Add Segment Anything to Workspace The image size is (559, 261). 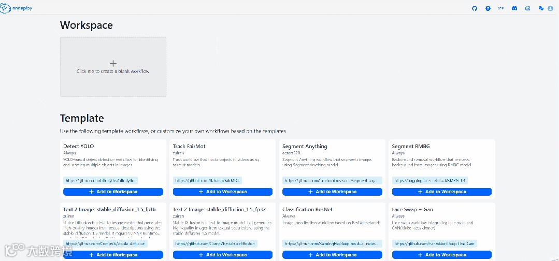coord(332,192)
